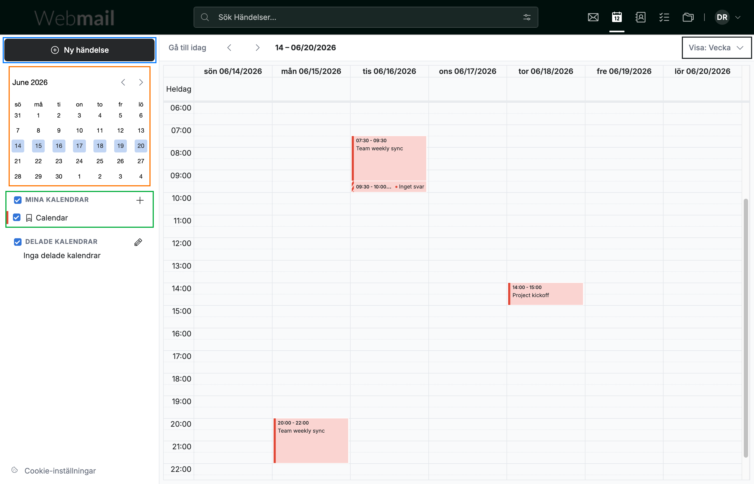
Task: Click the bookmark icon beside Calendar
Action: tap(29, 218)
